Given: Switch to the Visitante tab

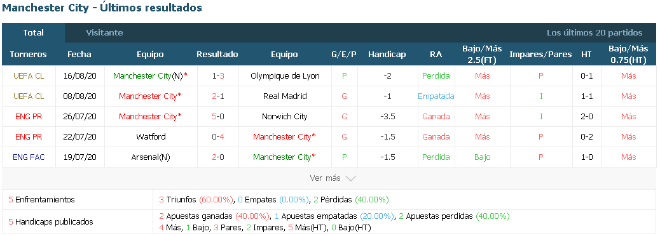Looking at the screenshot, I should [104, 33].
